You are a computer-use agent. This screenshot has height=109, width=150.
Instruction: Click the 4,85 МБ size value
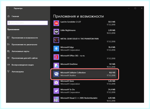(x=112, y=98)
